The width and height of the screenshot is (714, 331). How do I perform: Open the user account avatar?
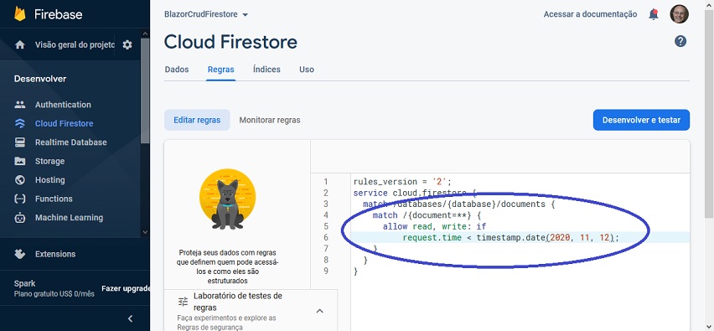[679, 14]
